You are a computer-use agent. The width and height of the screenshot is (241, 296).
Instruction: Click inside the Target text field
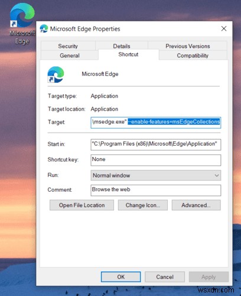[156, 123]
